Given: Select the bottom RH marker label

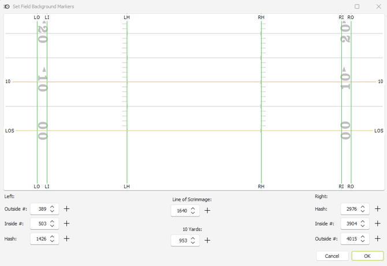Looking at the screenshot, I should (261, 187).
